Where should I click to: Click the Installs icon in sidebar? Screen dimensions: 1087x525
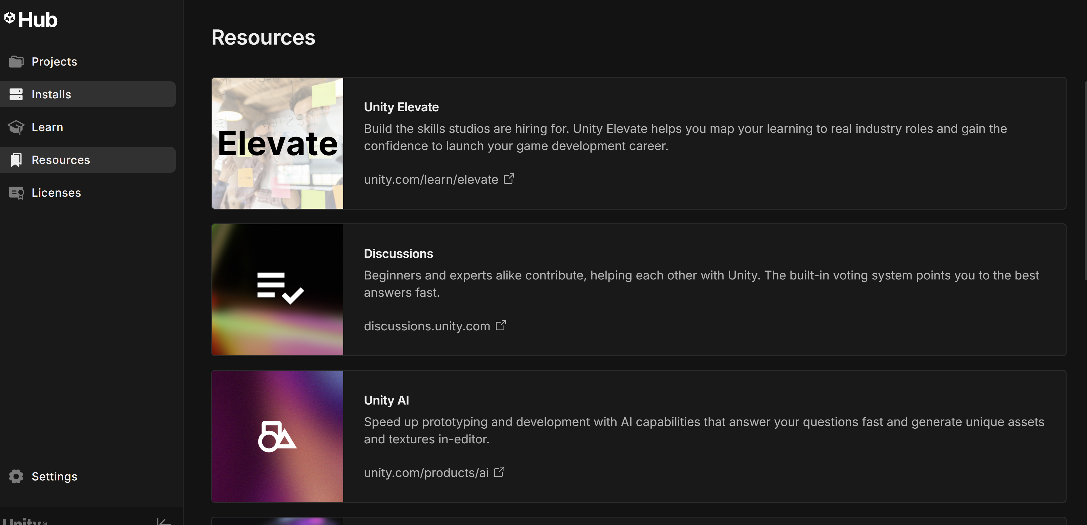pos(16,94)
